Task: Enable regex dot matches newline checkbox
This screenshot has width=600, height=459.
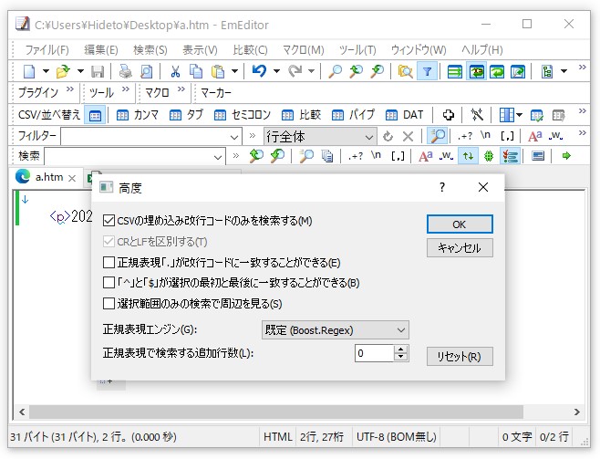Action: pos(109,263)
